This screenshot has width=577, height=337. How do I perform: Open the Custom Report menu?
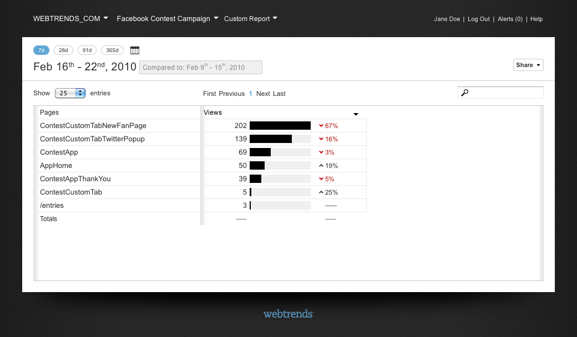250,18
